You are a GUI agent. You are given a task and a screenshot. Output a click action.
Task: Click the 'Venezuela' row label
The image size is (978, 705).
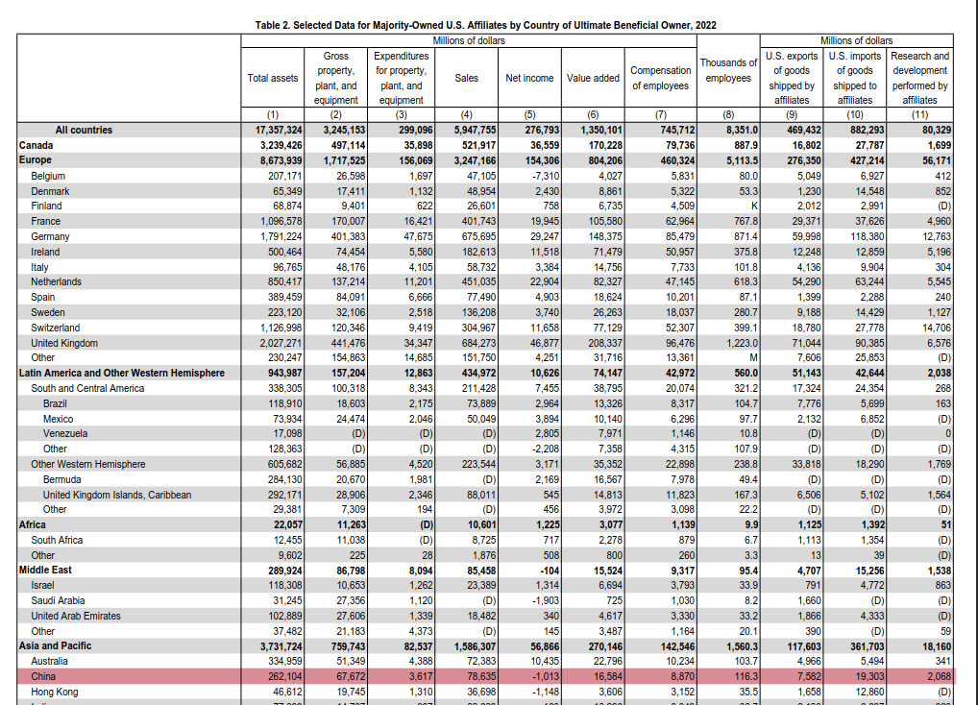[65, 433]
